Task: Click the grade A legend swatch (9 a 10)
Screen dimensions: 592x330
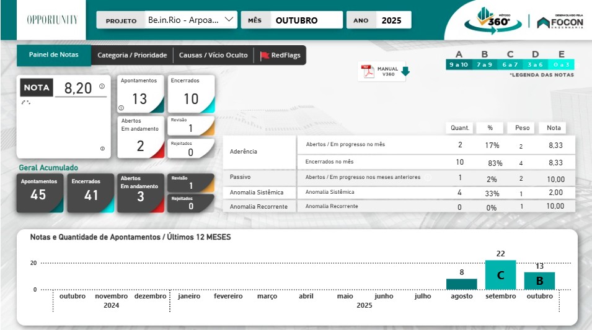Action: (x=459, y=64)
